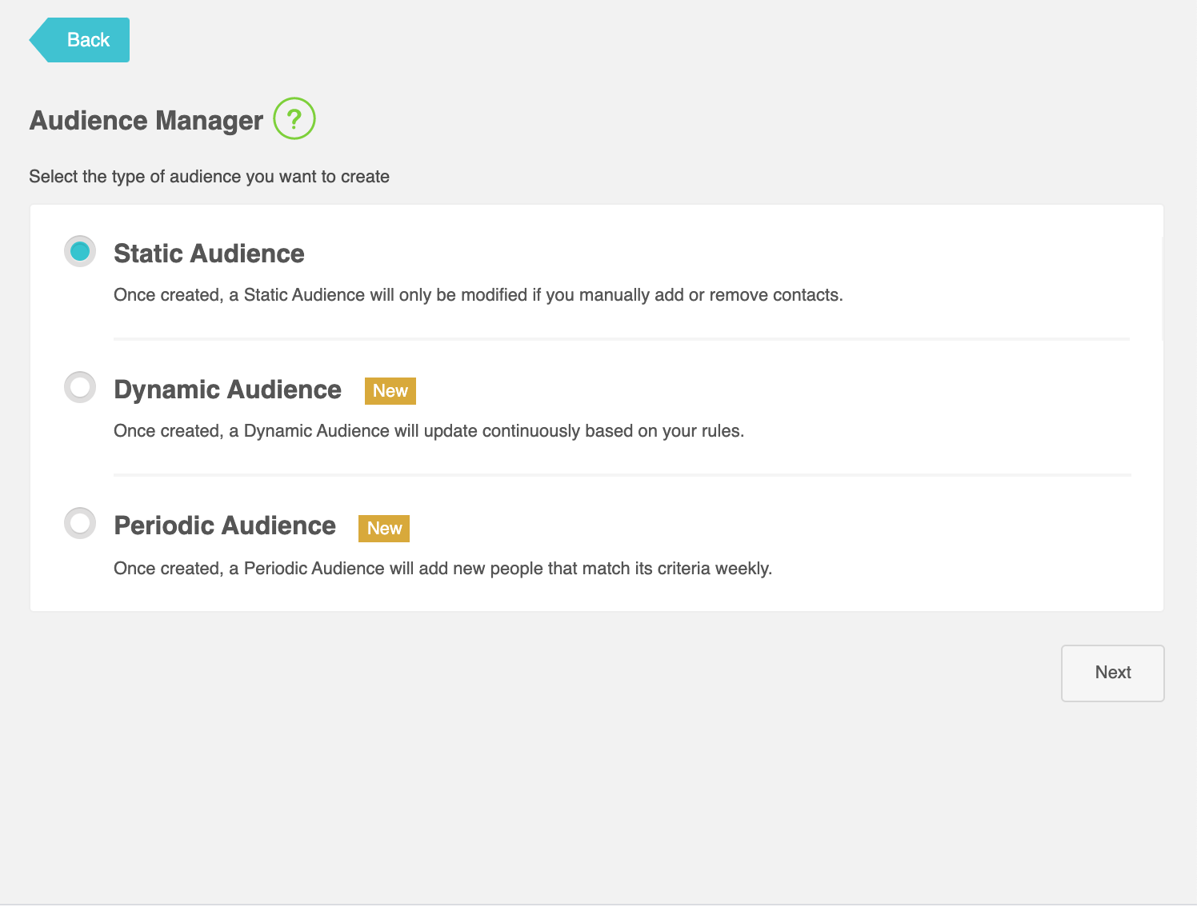Screen dimensions: 1197x907
Task: Click the divider line below Static Audience description
Action: (x=622, y=339)
